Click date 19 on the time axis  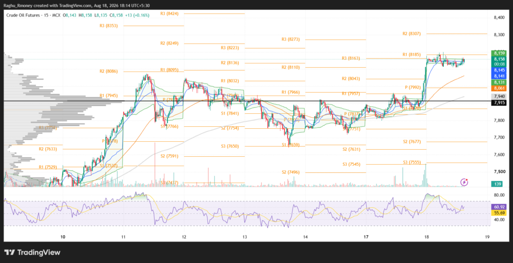pyautogui.click(x=487, y=237)
